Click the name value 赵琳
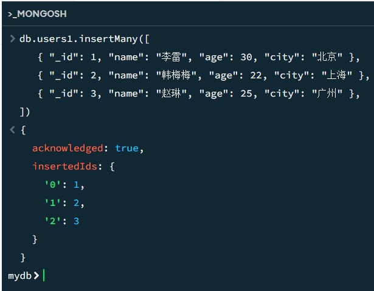This screenshot has height=291, width=374. (x=172, y=94)
